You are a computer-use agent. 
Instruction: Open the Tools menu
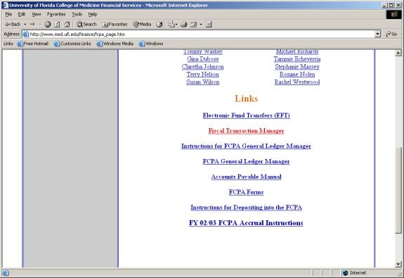pos(77,14)
